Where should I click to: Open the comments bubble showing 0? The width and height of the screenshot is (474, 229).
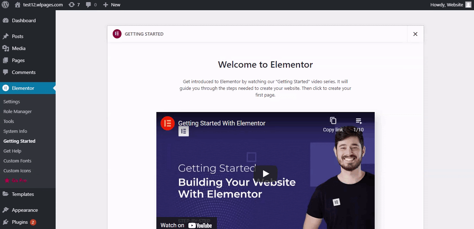point(91,5)
